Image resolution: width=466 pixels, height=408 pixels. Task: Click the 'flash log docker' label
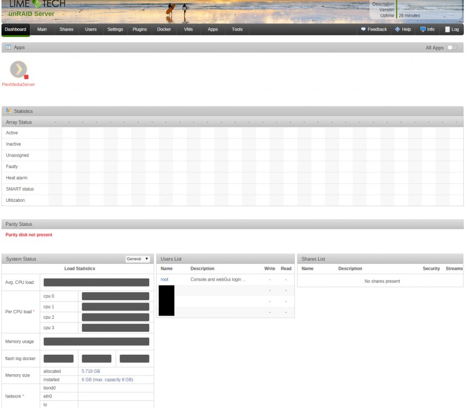click(x=20, y=358)
